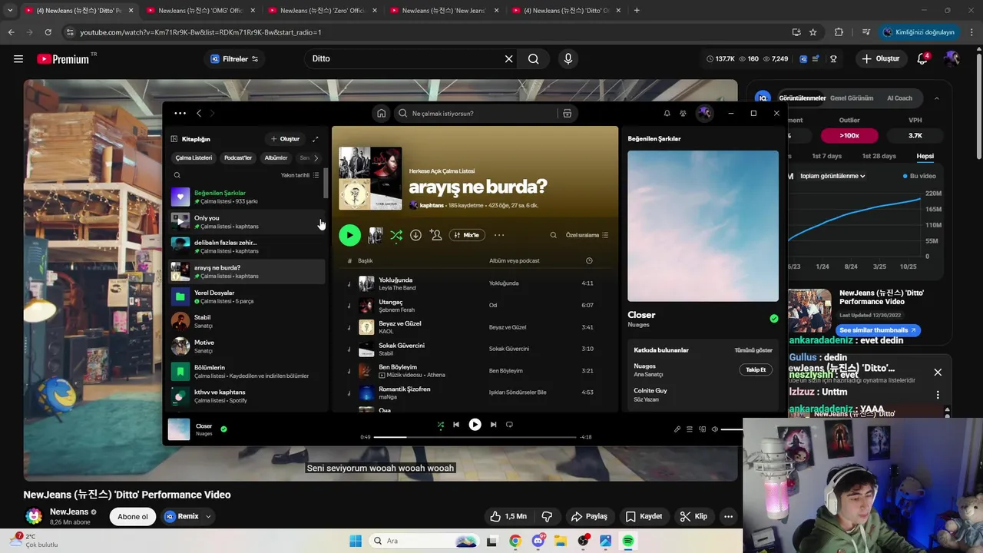Dislike the YouTube video
The image size is (983, 553).
548,516
